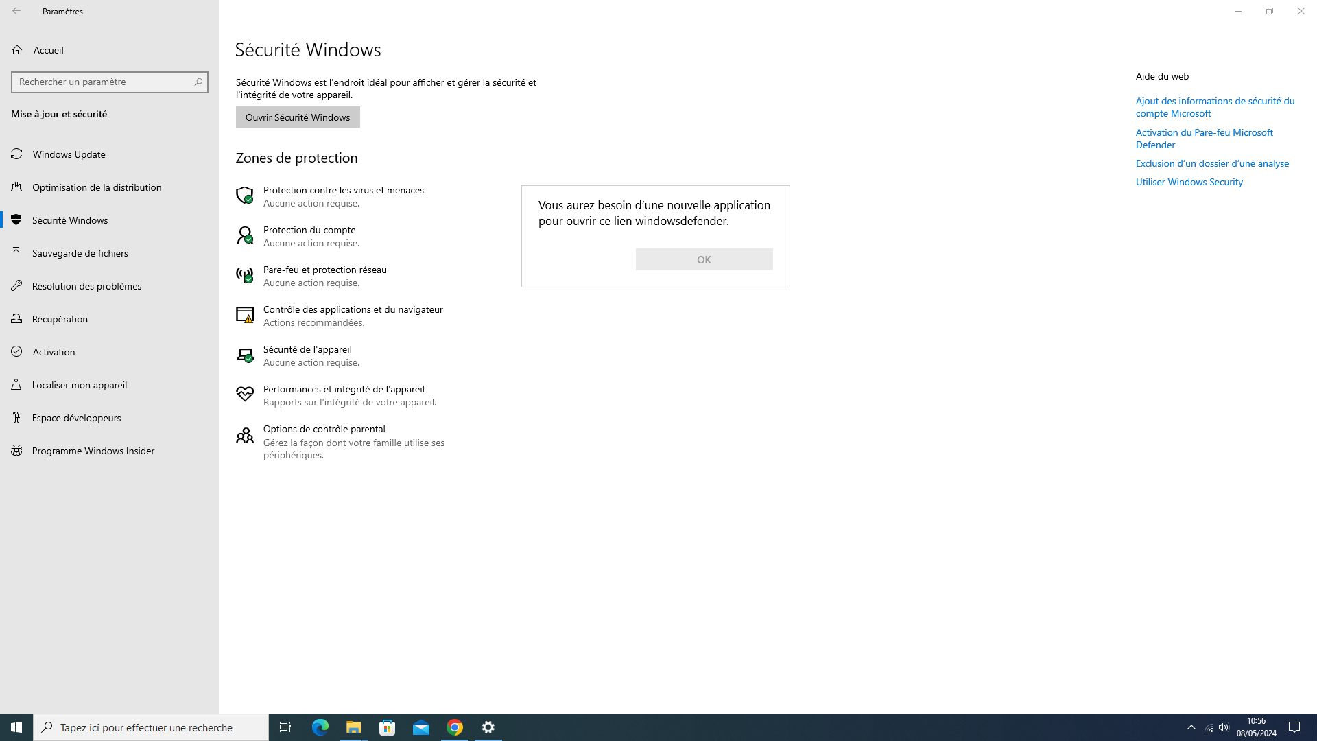Open the notification center icon
Viewport: 1317px width, 741px height.
tap(1294, 727)
